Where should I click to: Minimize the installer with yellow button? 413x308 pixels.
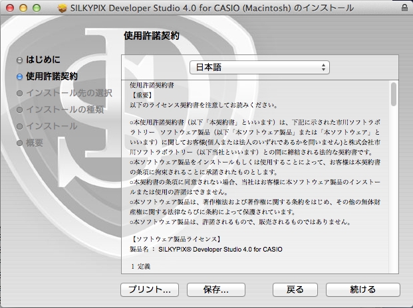[23, 8]
